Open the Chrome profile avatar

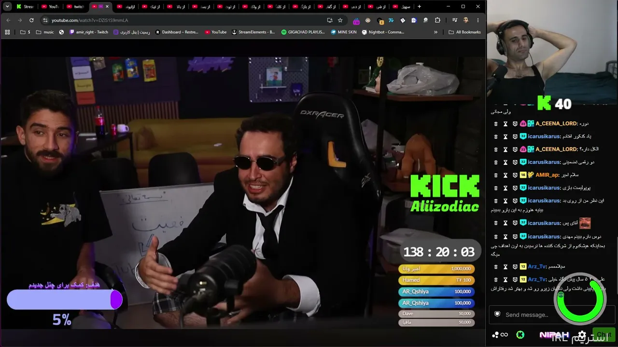pos(466,20)
